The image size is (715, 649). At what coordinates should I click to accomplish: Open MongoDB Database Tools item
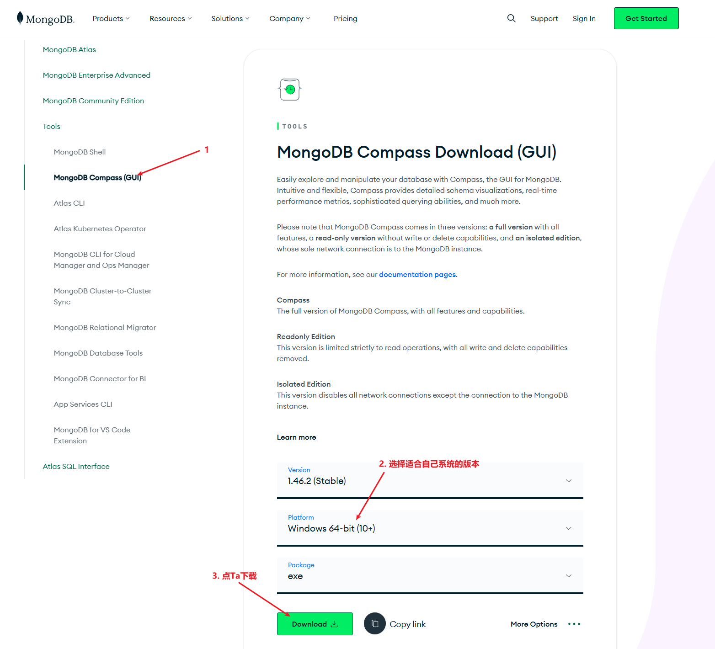tap(98, 353)
